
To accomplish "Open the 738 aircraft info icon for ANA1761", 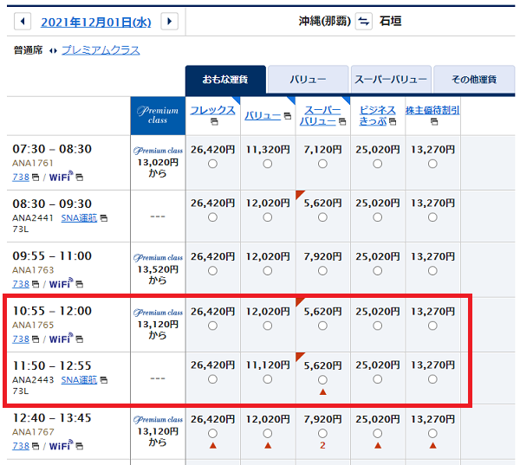I will (36, 178).
